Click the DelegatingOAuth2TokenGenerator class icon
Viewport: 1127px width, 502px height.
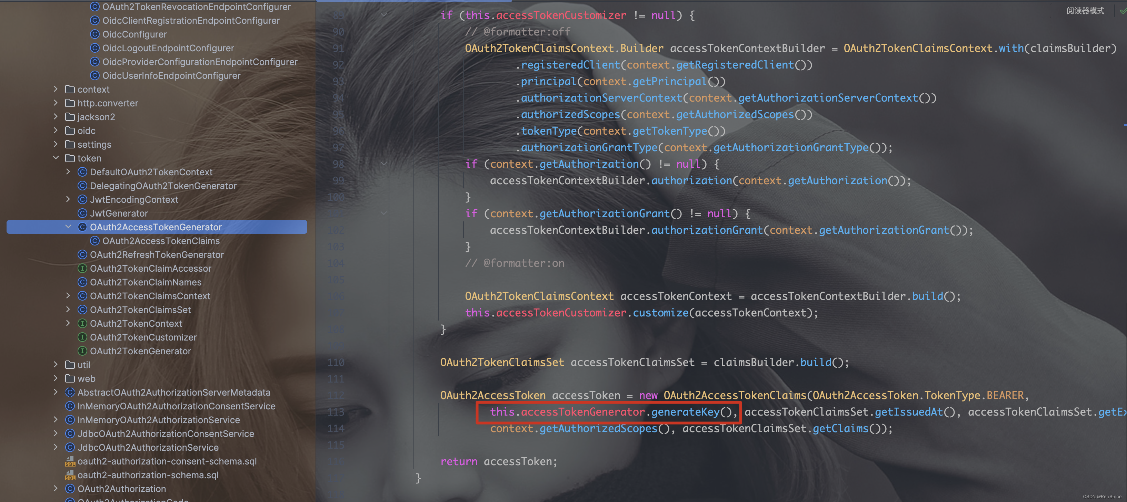coord(81,185)
